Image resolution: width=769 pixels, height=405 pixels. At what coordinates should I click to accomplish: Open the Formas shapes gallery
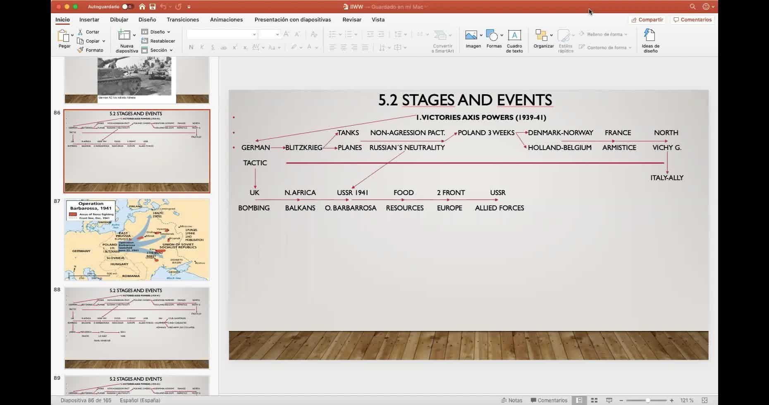point(492,36)
